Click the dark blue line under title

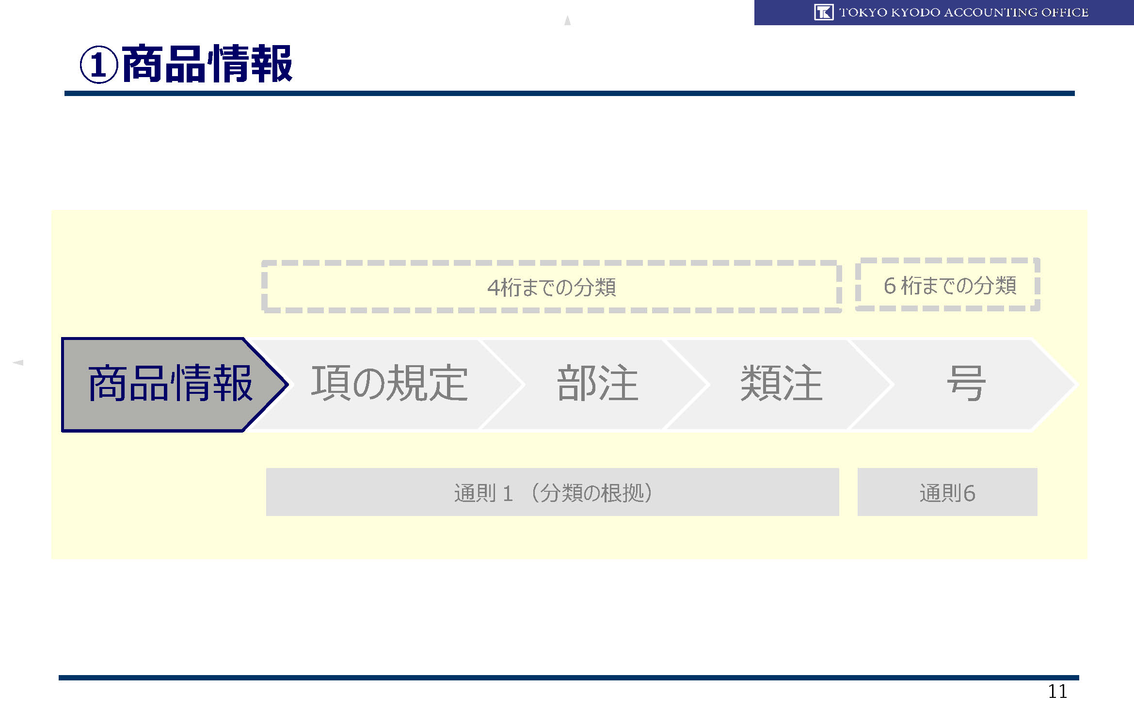tap(569, 93)
